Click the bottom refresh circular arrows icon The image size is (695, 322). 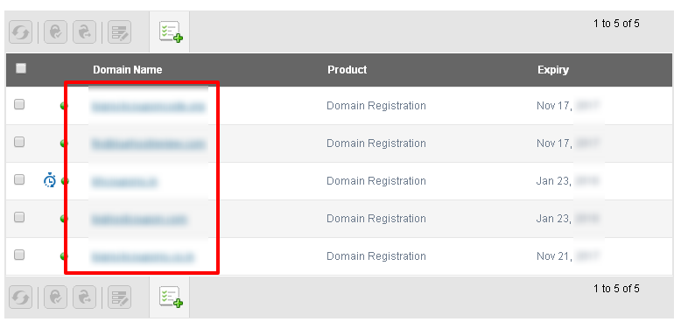point(20,297)
